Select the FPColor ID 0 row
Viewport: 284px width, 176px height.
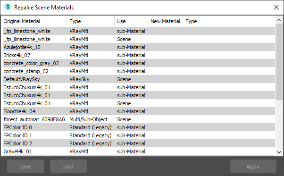click(x=139, y=127)
